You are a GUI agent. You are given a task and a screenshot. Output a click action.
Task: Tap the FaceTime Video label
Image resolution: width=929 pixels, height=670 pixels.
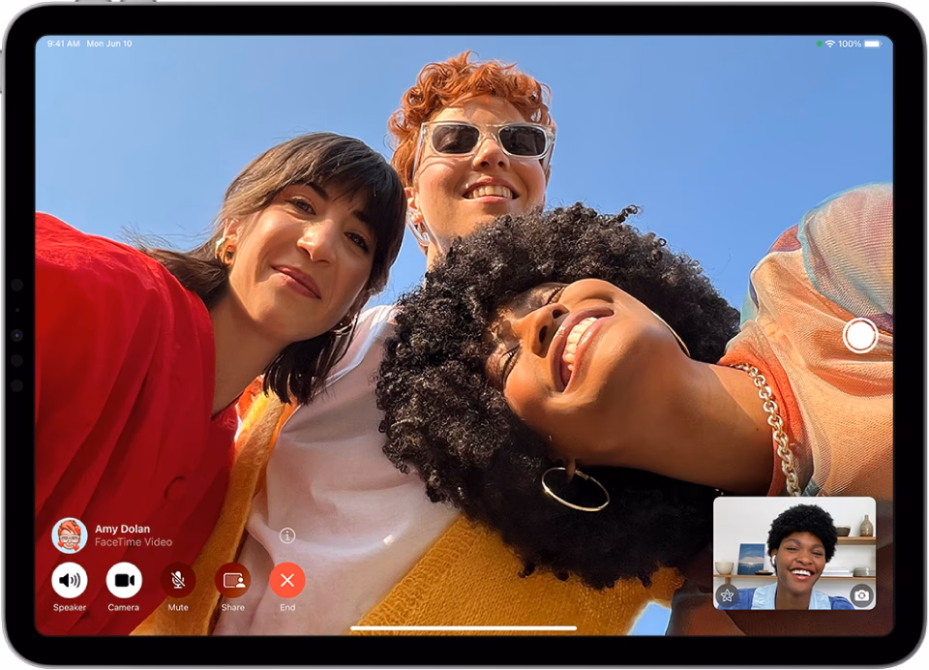134,542
